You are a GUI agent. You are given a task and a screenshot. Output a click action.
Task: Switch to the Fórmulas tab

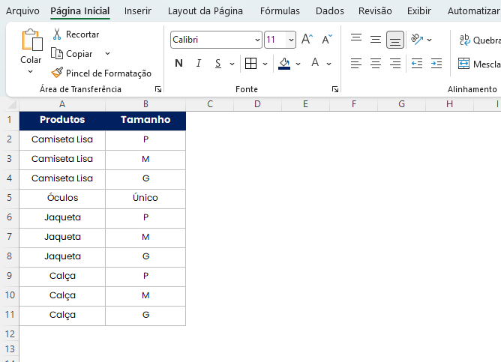[280, 10]
